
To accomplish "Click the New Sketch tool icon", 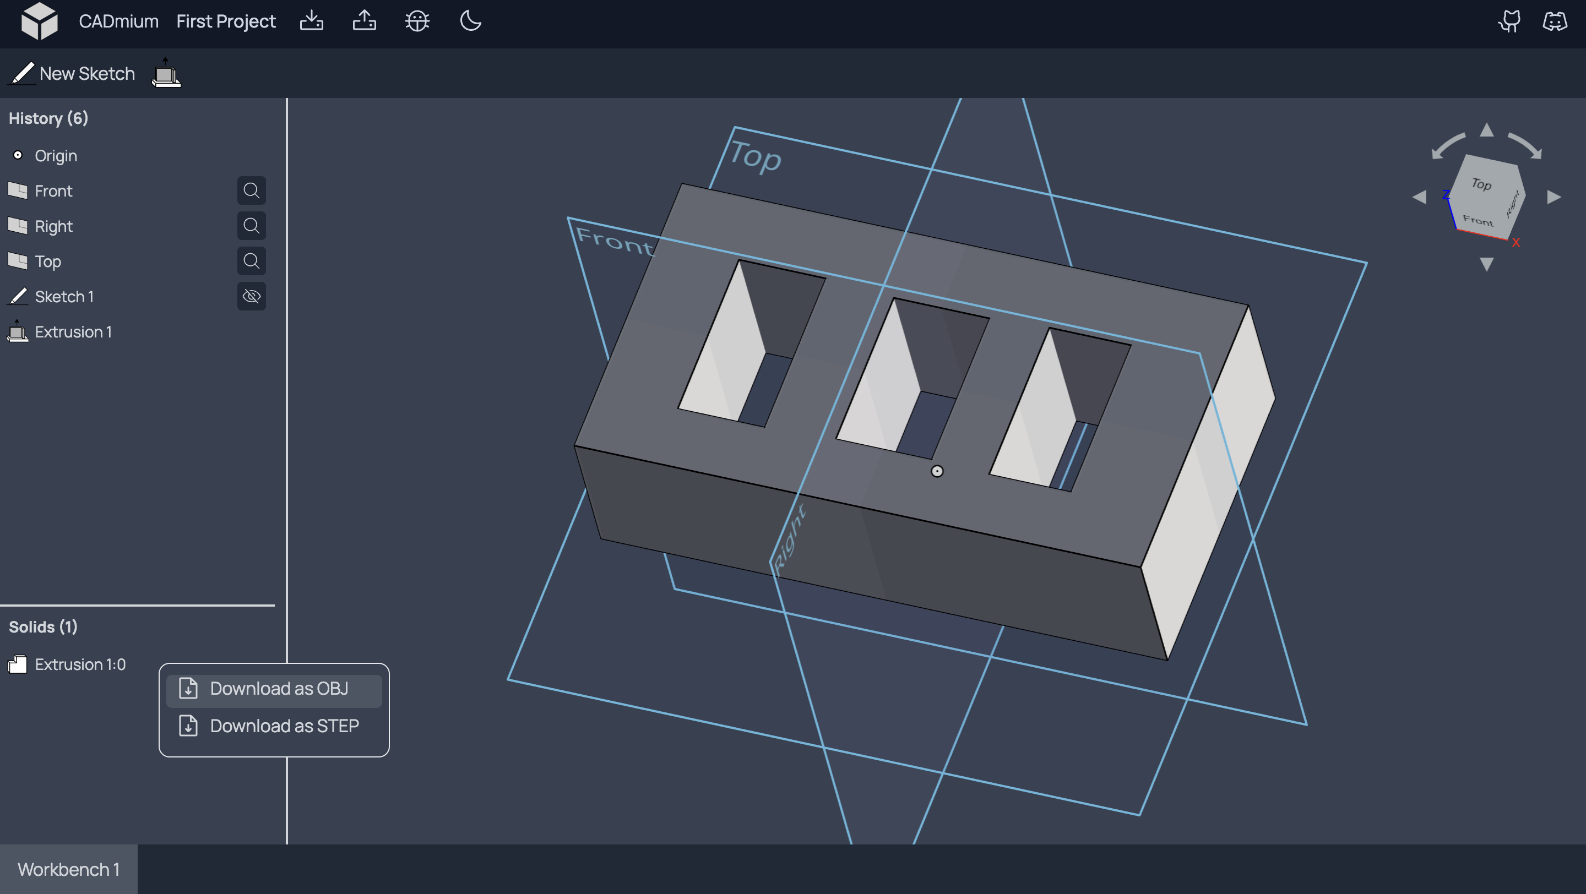I will point(22,73).
